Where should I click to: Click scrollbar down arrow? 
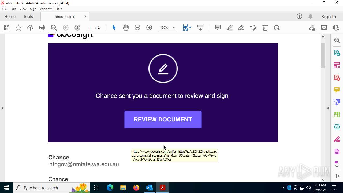coord(323,180)
